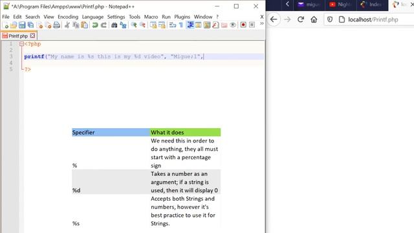Toggle the Word Wrap toolbar icon

[173, 25]
